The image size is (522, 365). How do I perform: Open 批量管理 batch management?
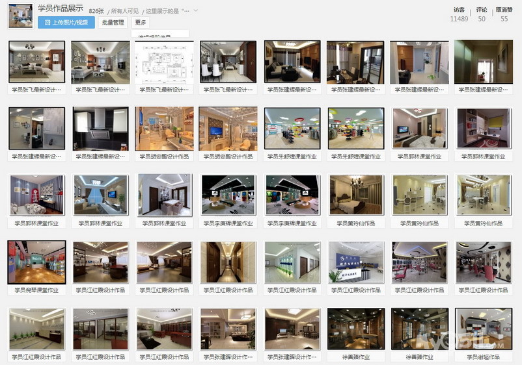113,23
